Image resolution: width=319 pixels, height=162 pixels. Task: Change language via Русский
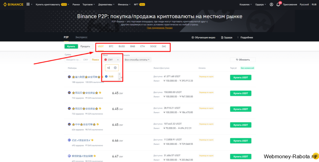pyautogui.click(x=304, y=4)
